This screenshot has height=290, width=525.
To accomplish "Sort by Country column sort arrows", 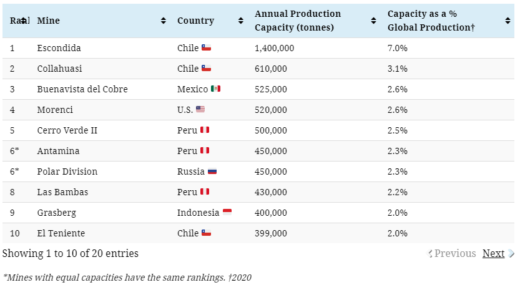I will pyautogui.click(x=241, y=21).
